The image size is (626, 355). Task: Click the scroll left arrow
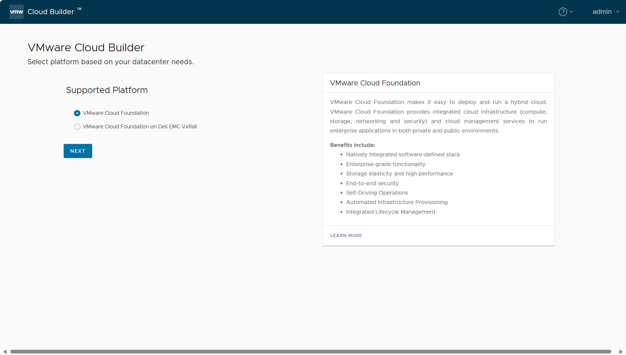click(5, 351)
